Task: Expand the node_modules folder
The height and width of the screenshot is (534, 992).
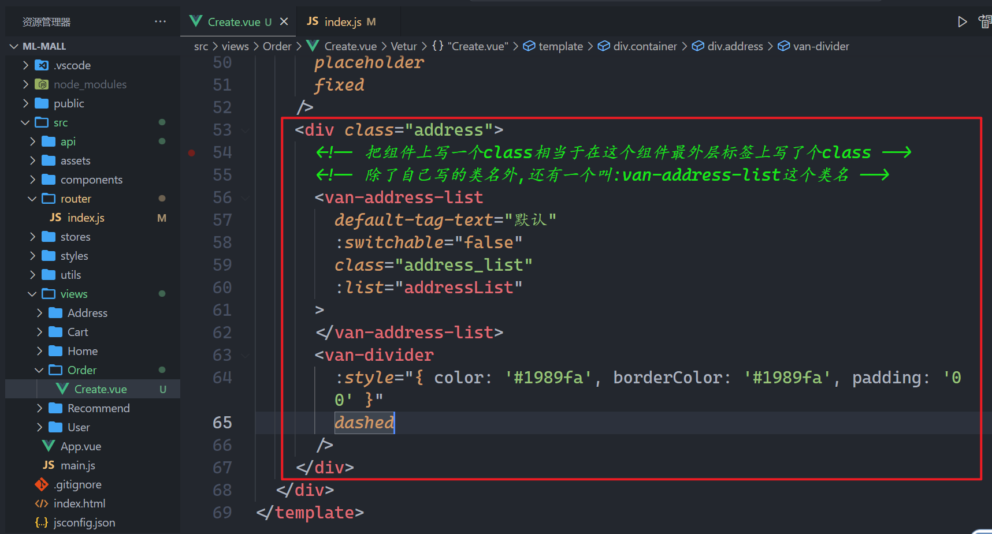Action: [25, 84]
